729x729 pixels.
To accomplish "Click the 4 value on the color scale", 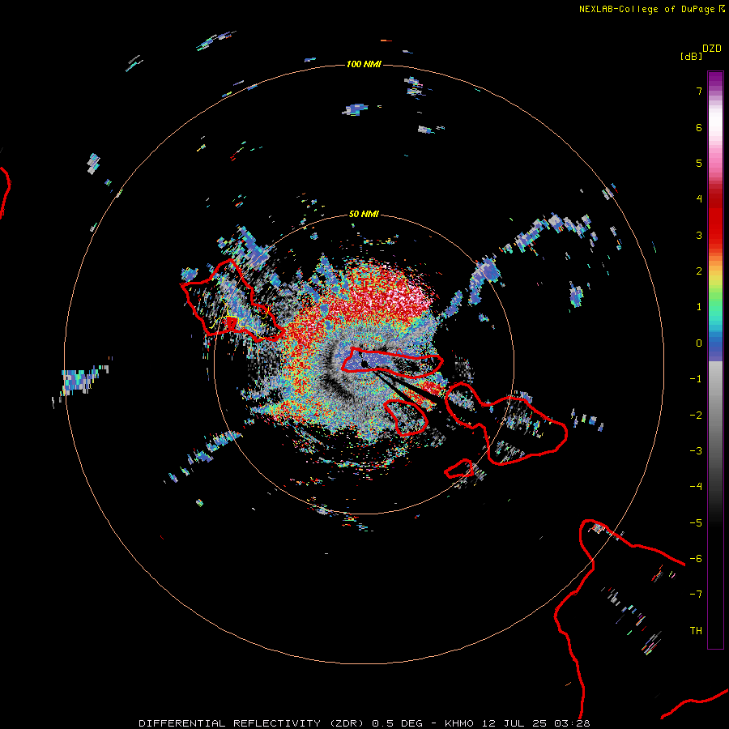I will (699, 199).
